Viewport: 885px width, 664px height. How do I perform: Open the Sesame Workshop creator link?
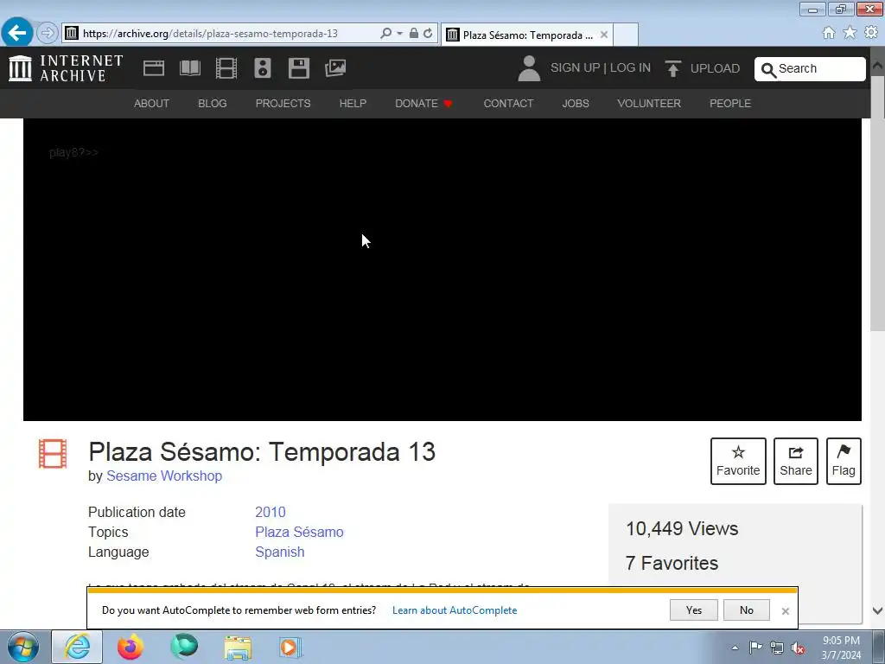pos(164,476)
